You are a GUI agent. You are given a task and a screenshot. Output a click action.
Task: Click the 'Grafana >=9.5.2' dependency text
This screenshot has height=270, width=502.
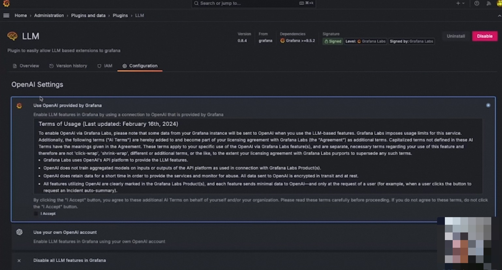point(300,41)
